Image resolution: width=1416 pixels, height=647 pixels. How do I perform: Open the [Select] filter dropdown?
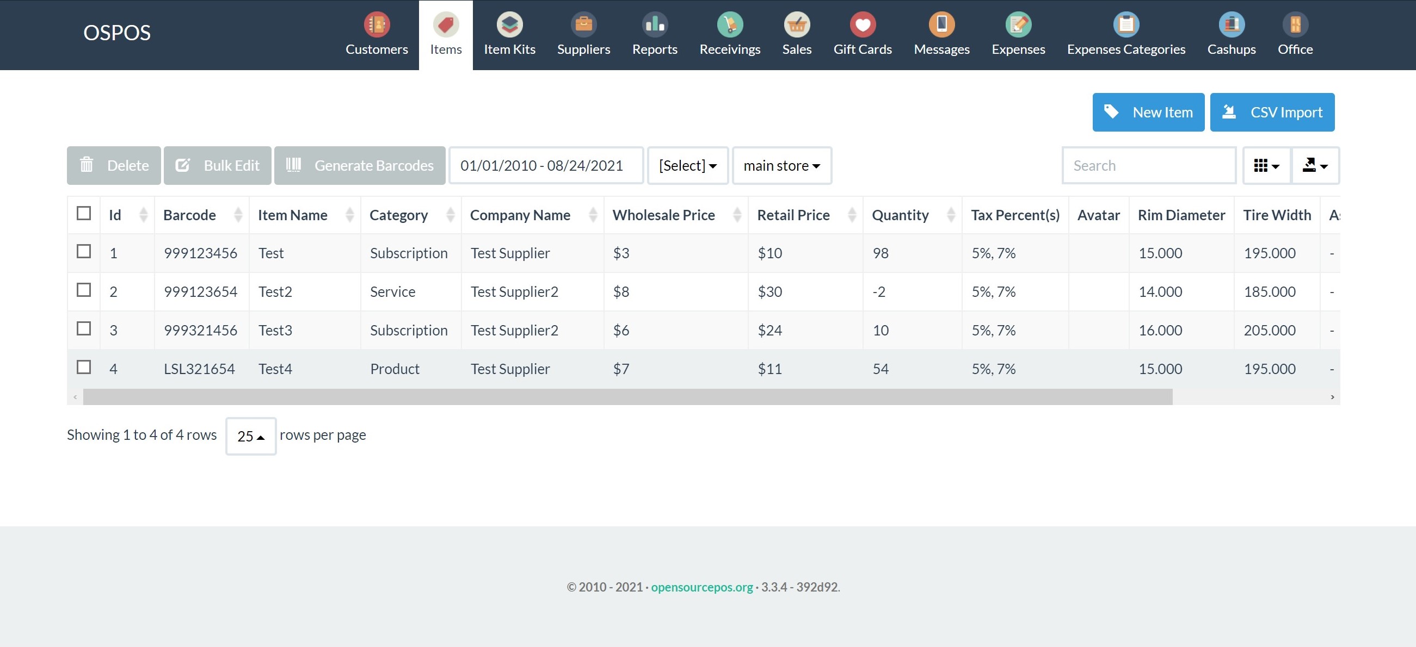687,165
